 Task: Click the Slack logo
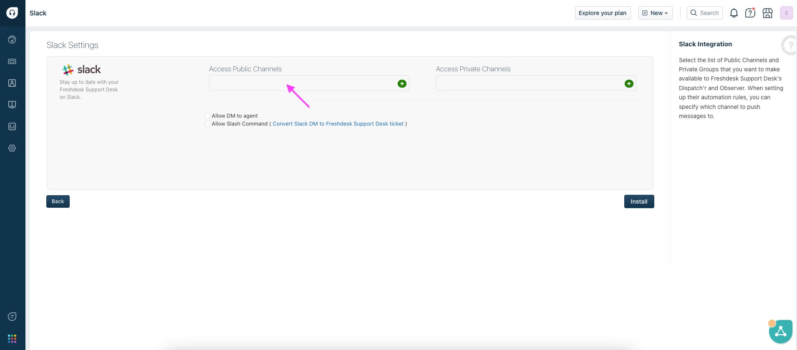[82, 70]
